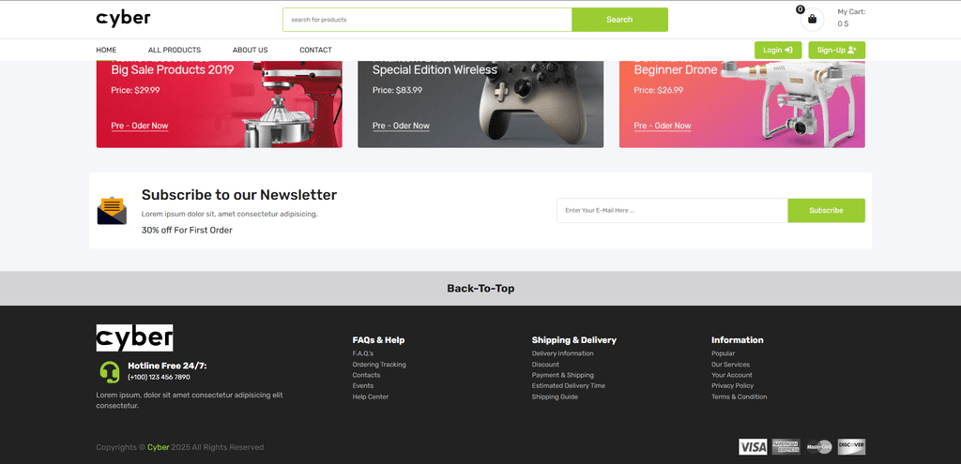The height and width of the screenshot is (464, 961).
Task: Click the green headset hotline icon
Action: coord(110,371)
